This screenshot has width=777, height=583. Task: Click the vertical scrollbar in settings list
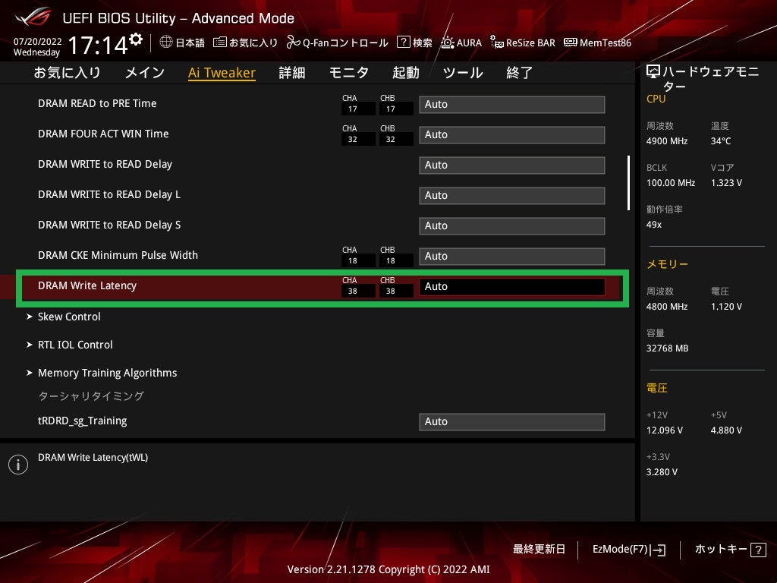click(x=628, y=182)
